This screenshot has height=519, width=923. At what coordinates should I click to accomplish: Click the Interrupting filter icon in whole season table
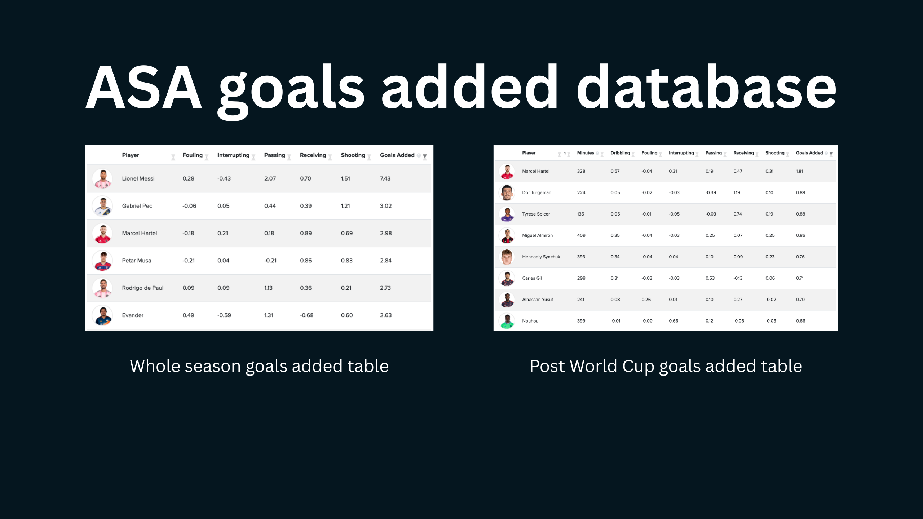(x=253, y=157)
